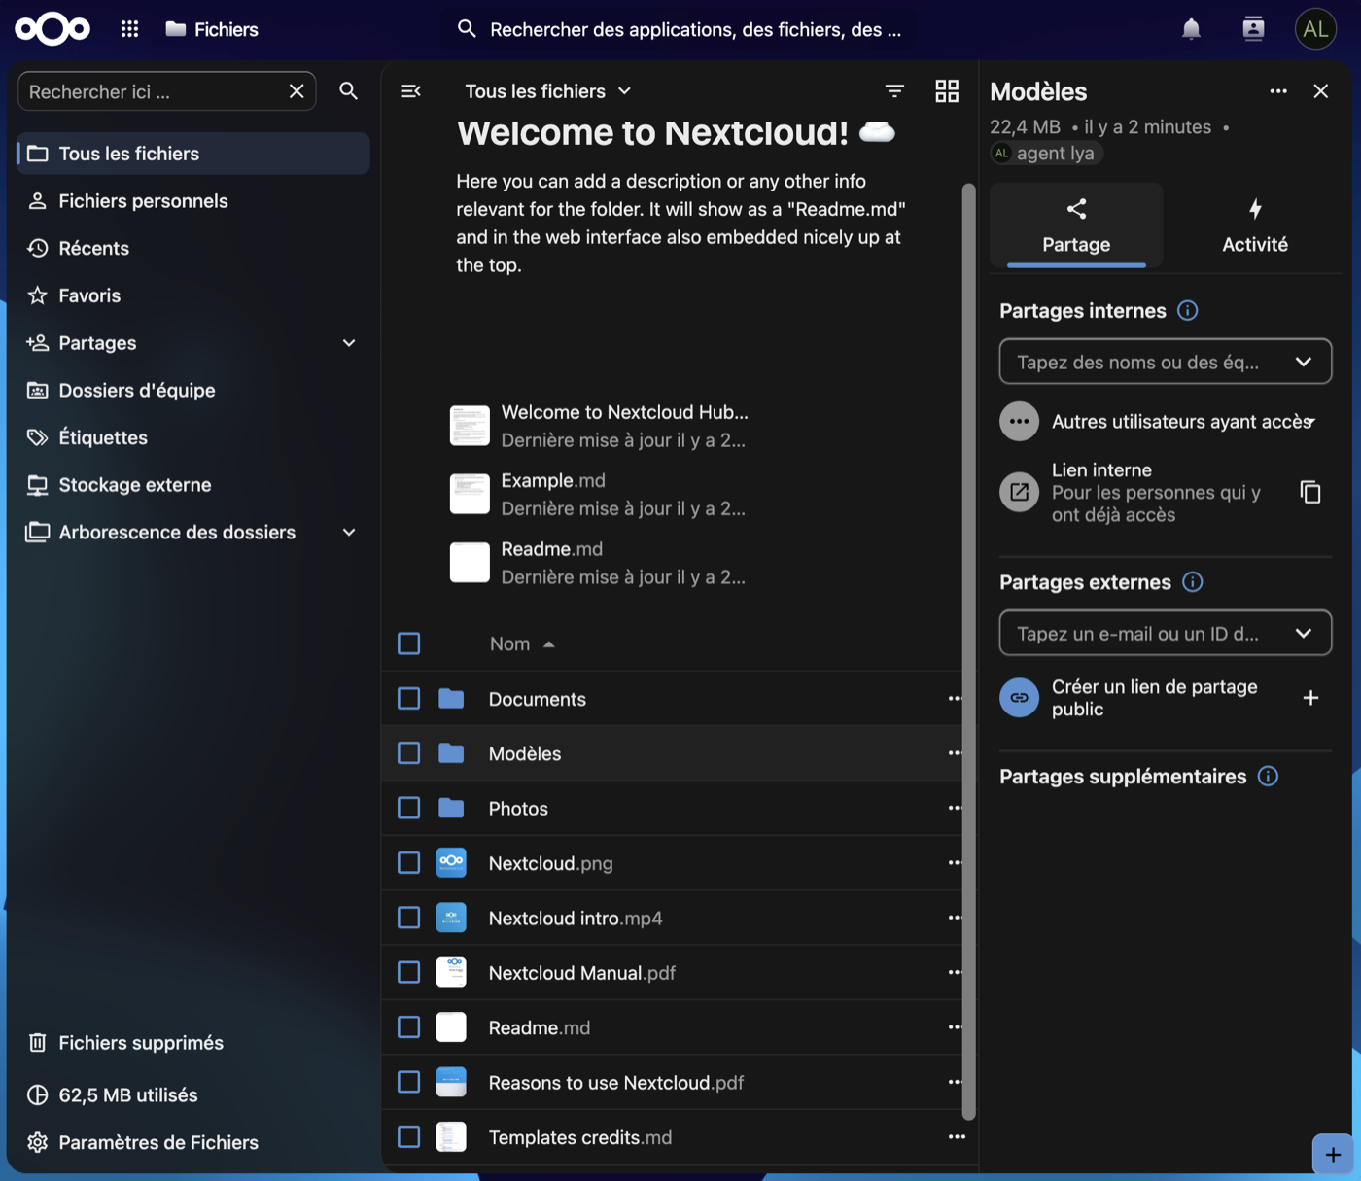The image size is (1361, 1181).
Task: Check the Modèles folder checkbox
Action: coord(409,753)
